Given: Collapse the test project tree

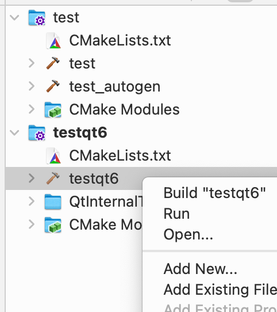Looking at the screenshot, I should click(14, 17).
